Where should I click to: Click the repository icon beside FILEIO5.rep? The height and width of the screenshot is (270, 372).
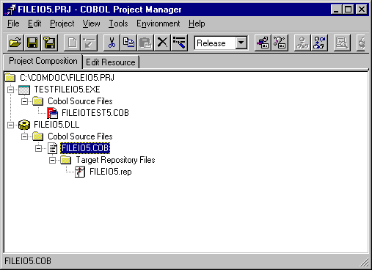(80, 172)
